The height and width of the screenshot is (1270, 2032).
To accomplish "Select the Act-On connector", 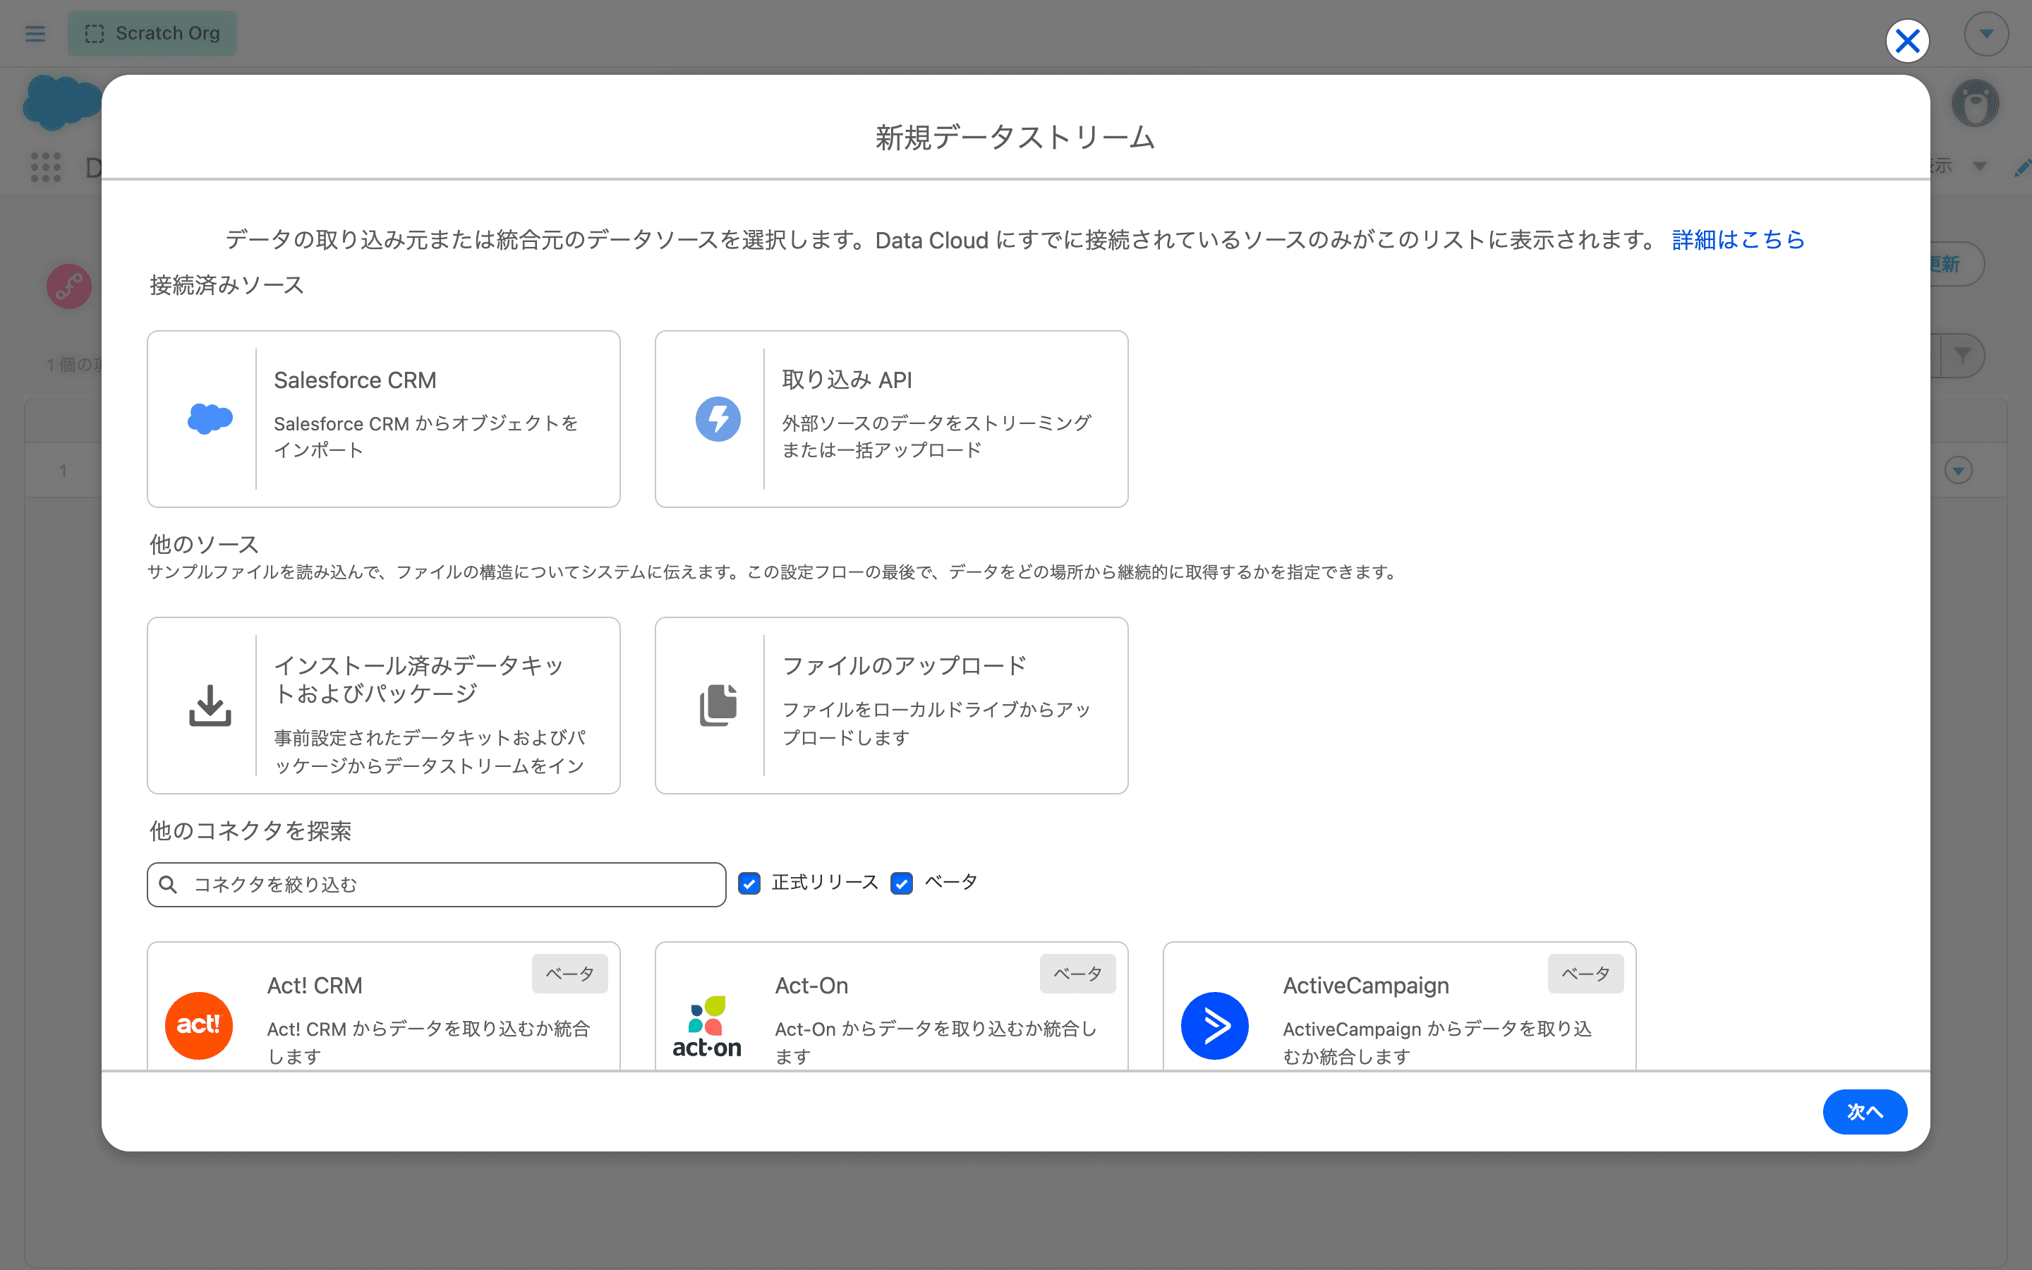I will click(891, 1006).
